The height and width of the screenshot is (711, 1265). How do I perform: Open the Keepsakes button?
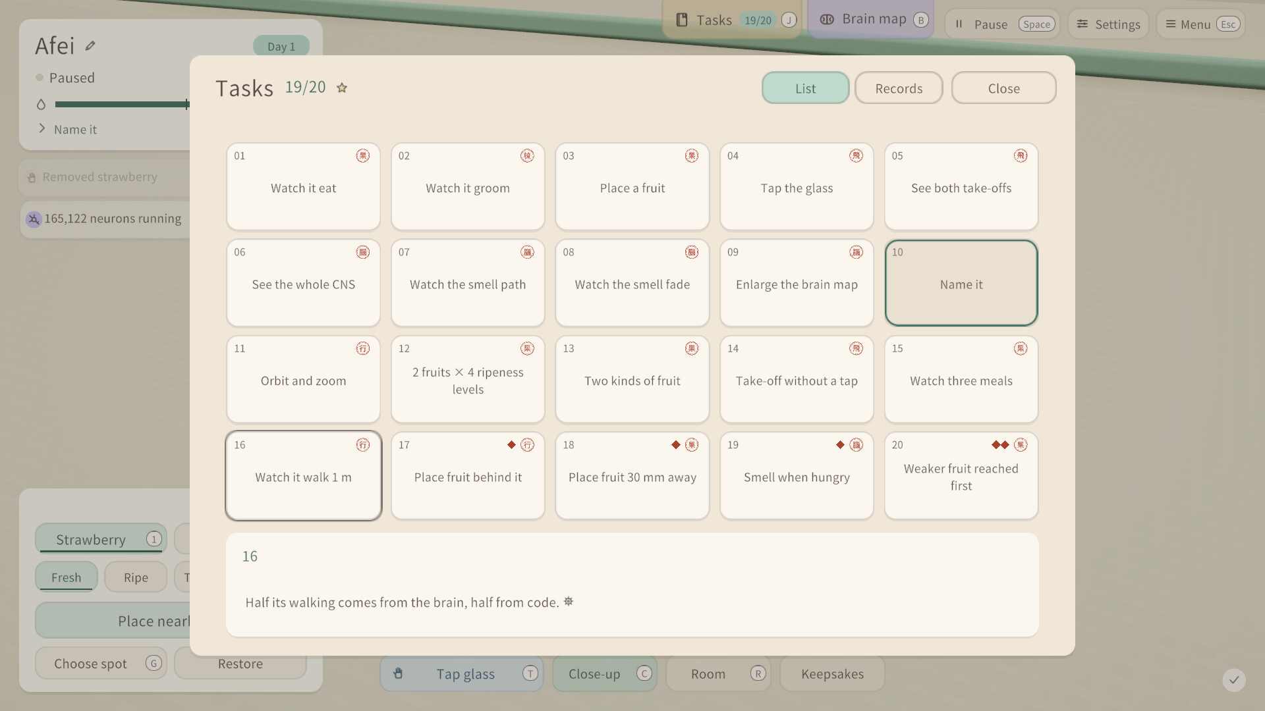click(x=832, y=673)
